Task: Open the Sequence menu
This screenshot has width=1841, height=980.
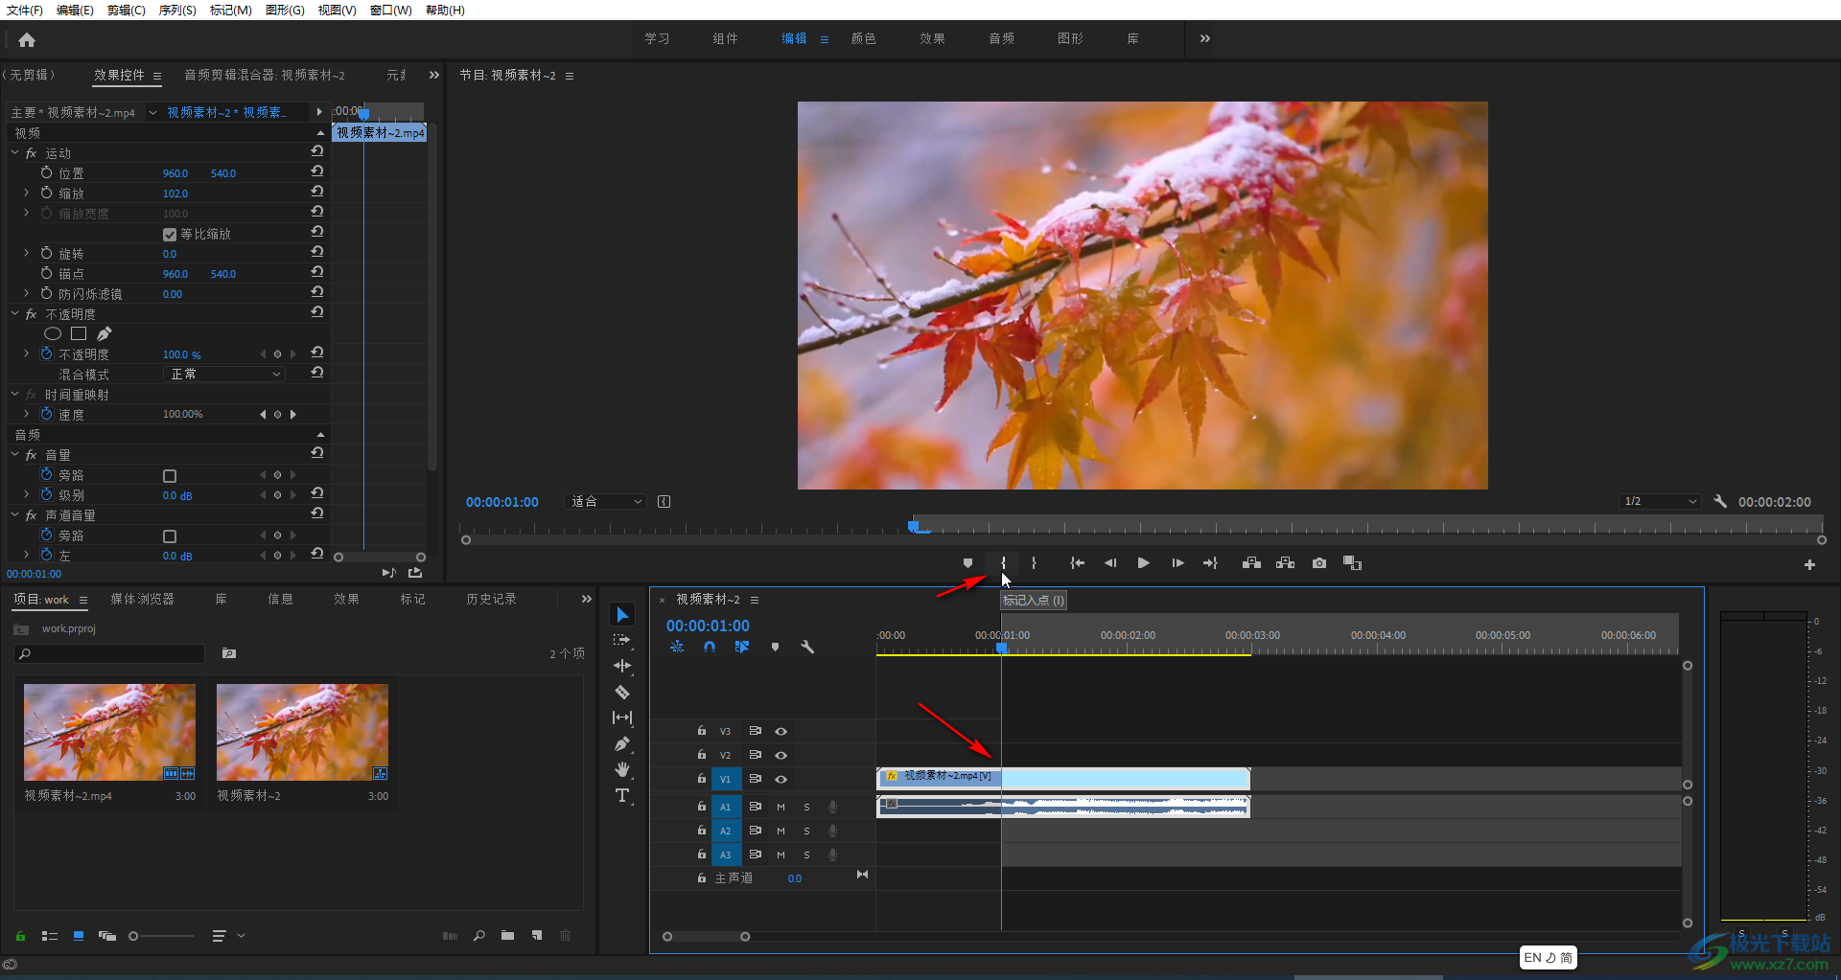Action: (177, 10)
